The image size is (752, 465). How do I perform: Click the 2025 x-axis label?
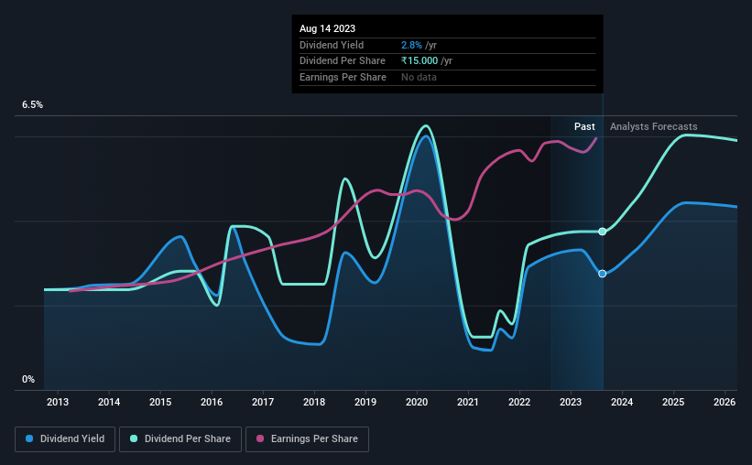[x=673, y=402]
